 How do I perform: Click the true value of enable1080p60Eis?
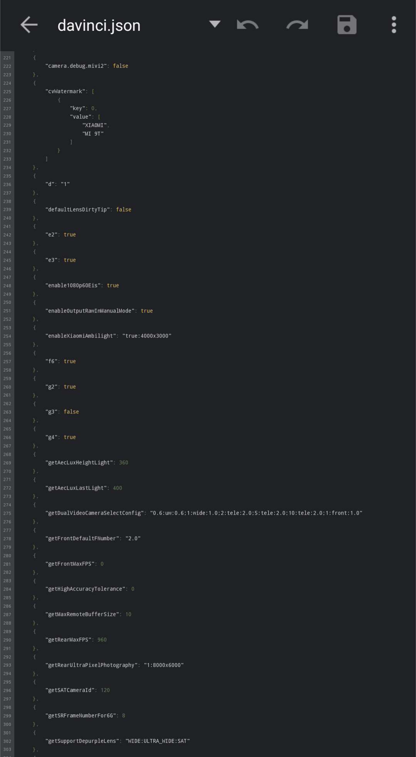[113, 285]
